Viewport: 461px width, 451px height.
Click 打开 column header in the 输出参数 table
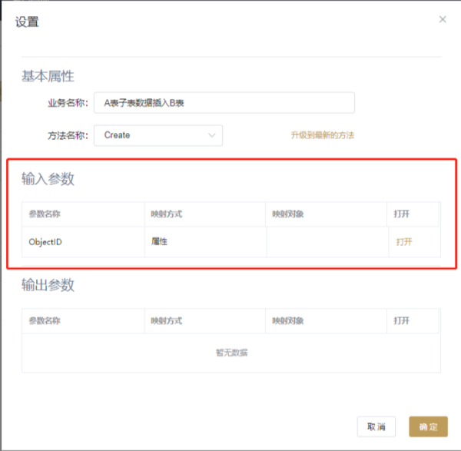pos(402,320)
